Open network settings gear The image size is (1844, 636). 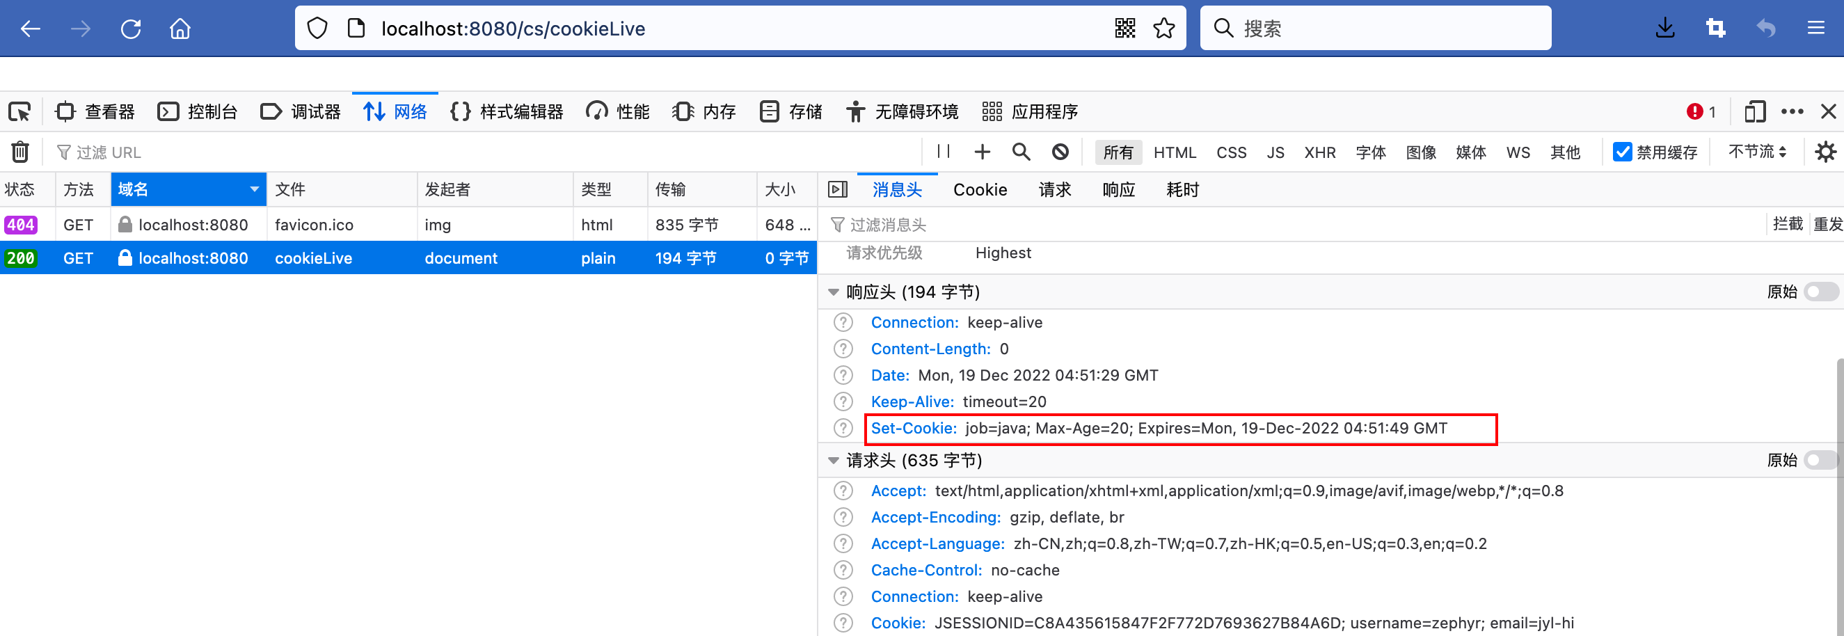coord(1825,152)
